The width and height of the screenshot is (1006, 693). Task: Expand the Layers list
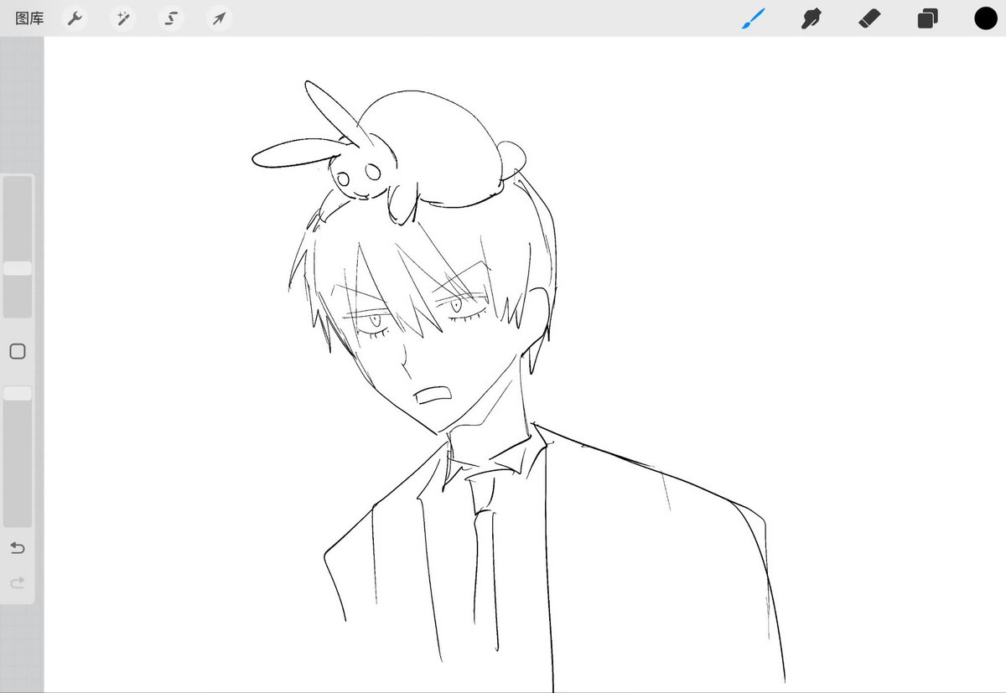point(926,18)
